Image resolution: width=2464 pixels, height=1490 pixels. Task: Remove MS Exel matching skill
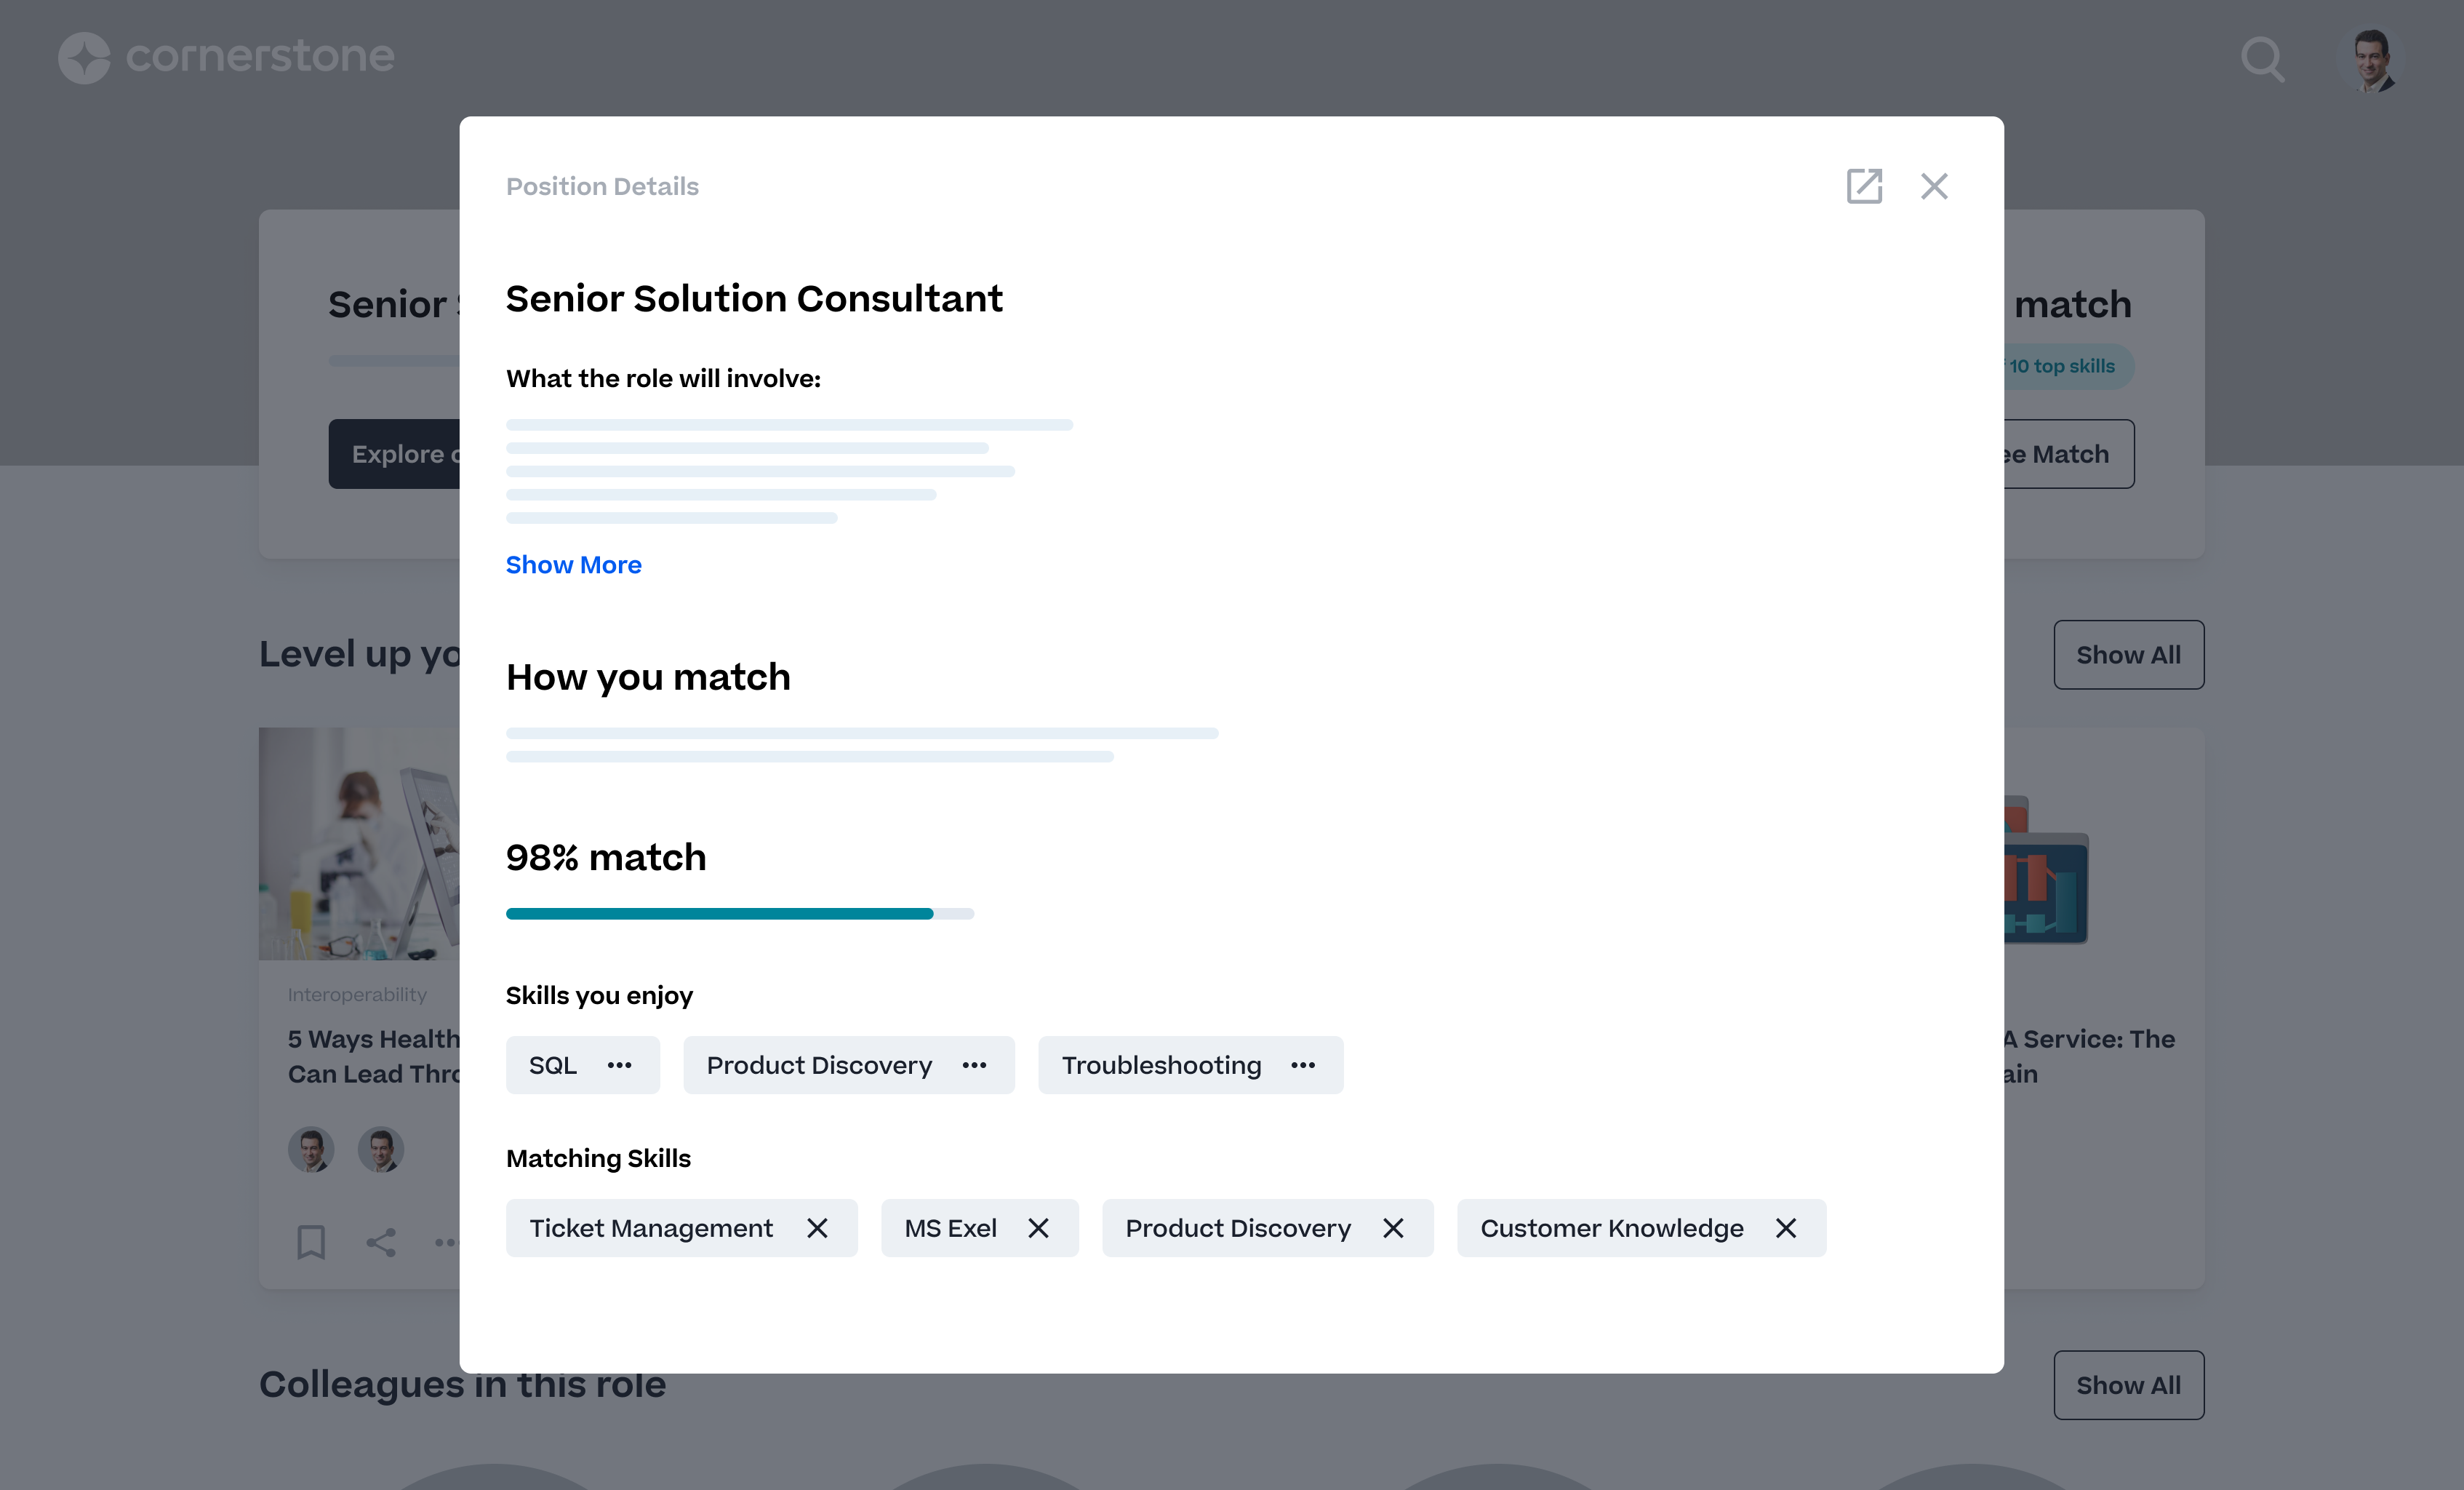(1038, 1228)
